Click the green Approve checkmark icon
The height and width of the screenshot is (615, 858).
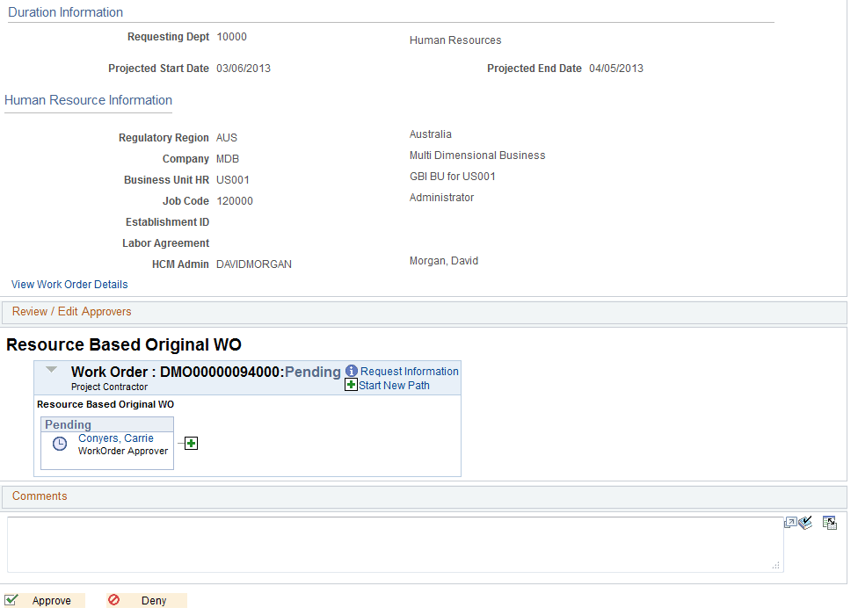click(x=12, y=600)
